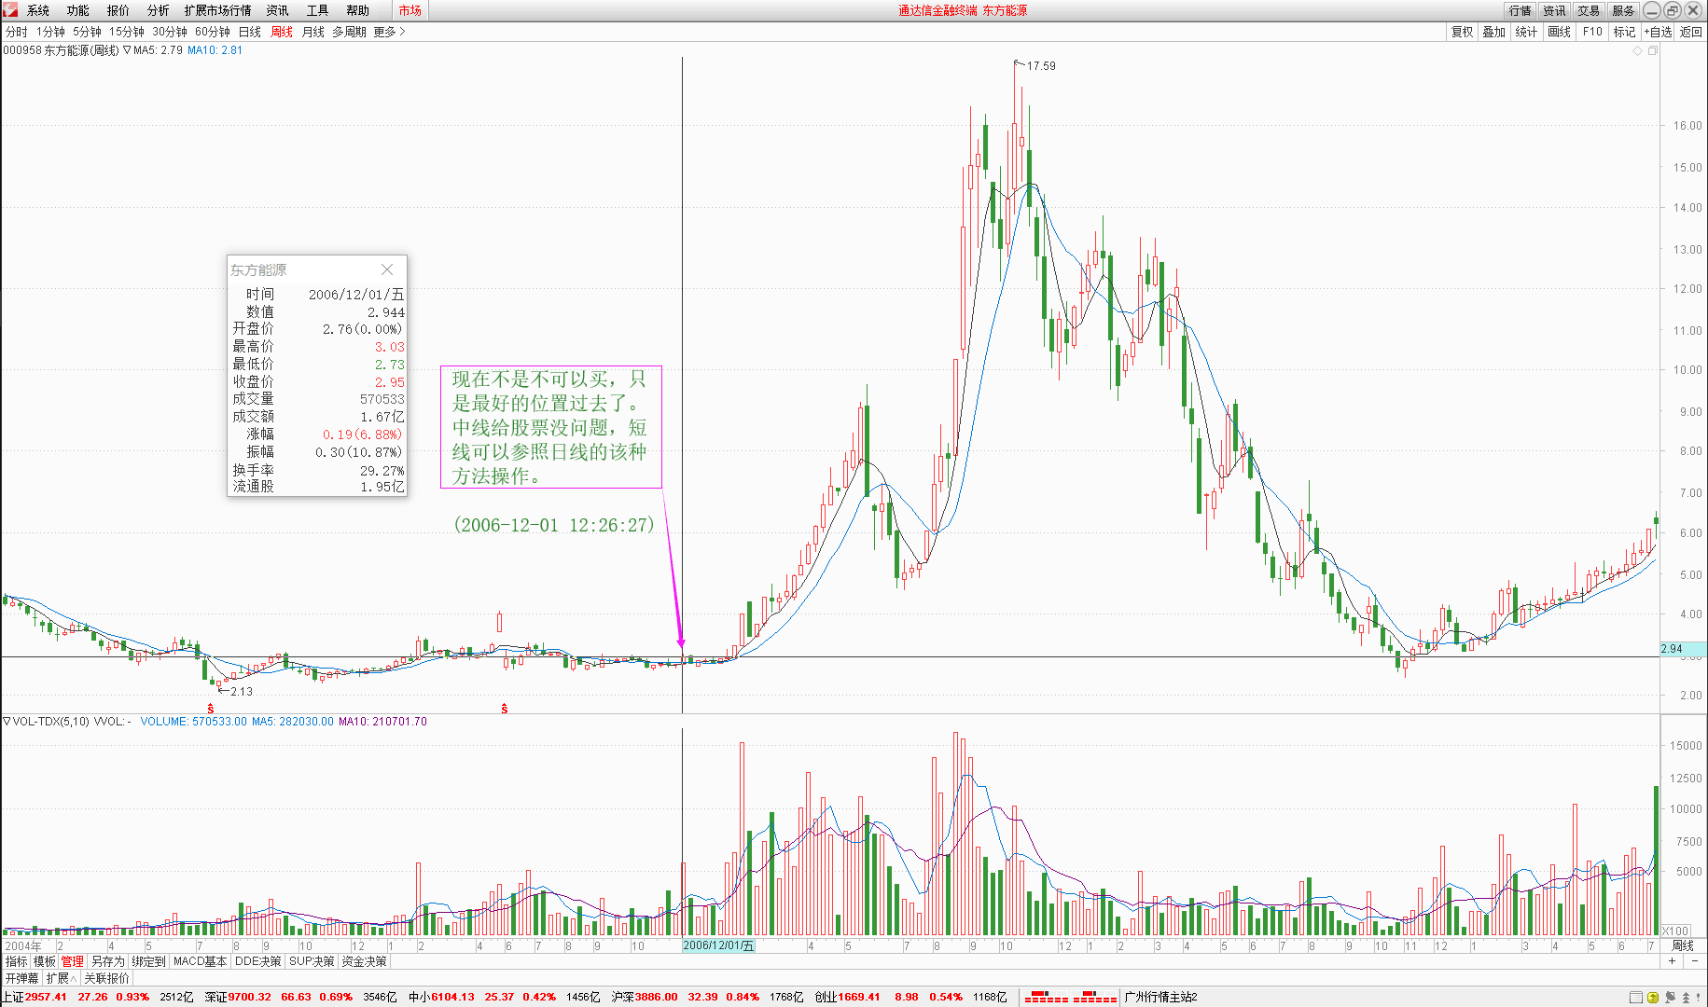Close the 东方能源 data popup
1708x1007 pixels.
[x=387, y=269]
